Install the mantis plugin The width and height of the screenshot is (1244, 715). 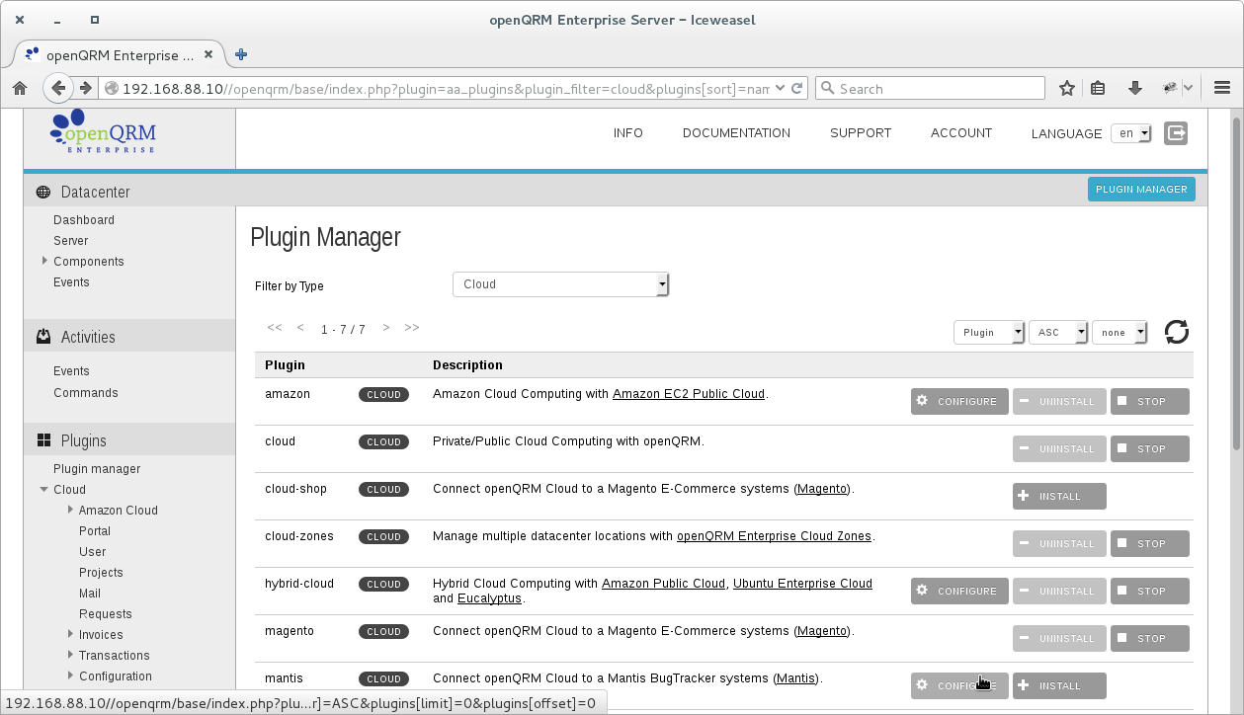pos(1059,686)
